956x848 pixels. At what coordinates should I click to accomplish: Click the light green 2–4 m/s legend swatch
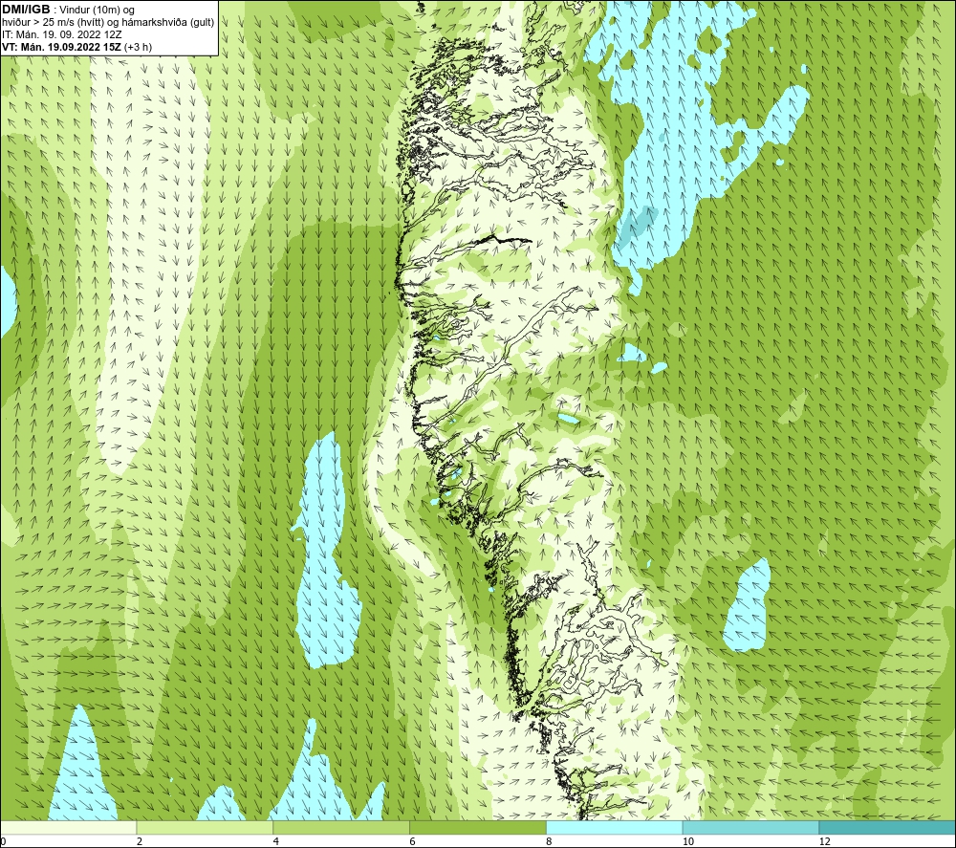coord(205,827)
